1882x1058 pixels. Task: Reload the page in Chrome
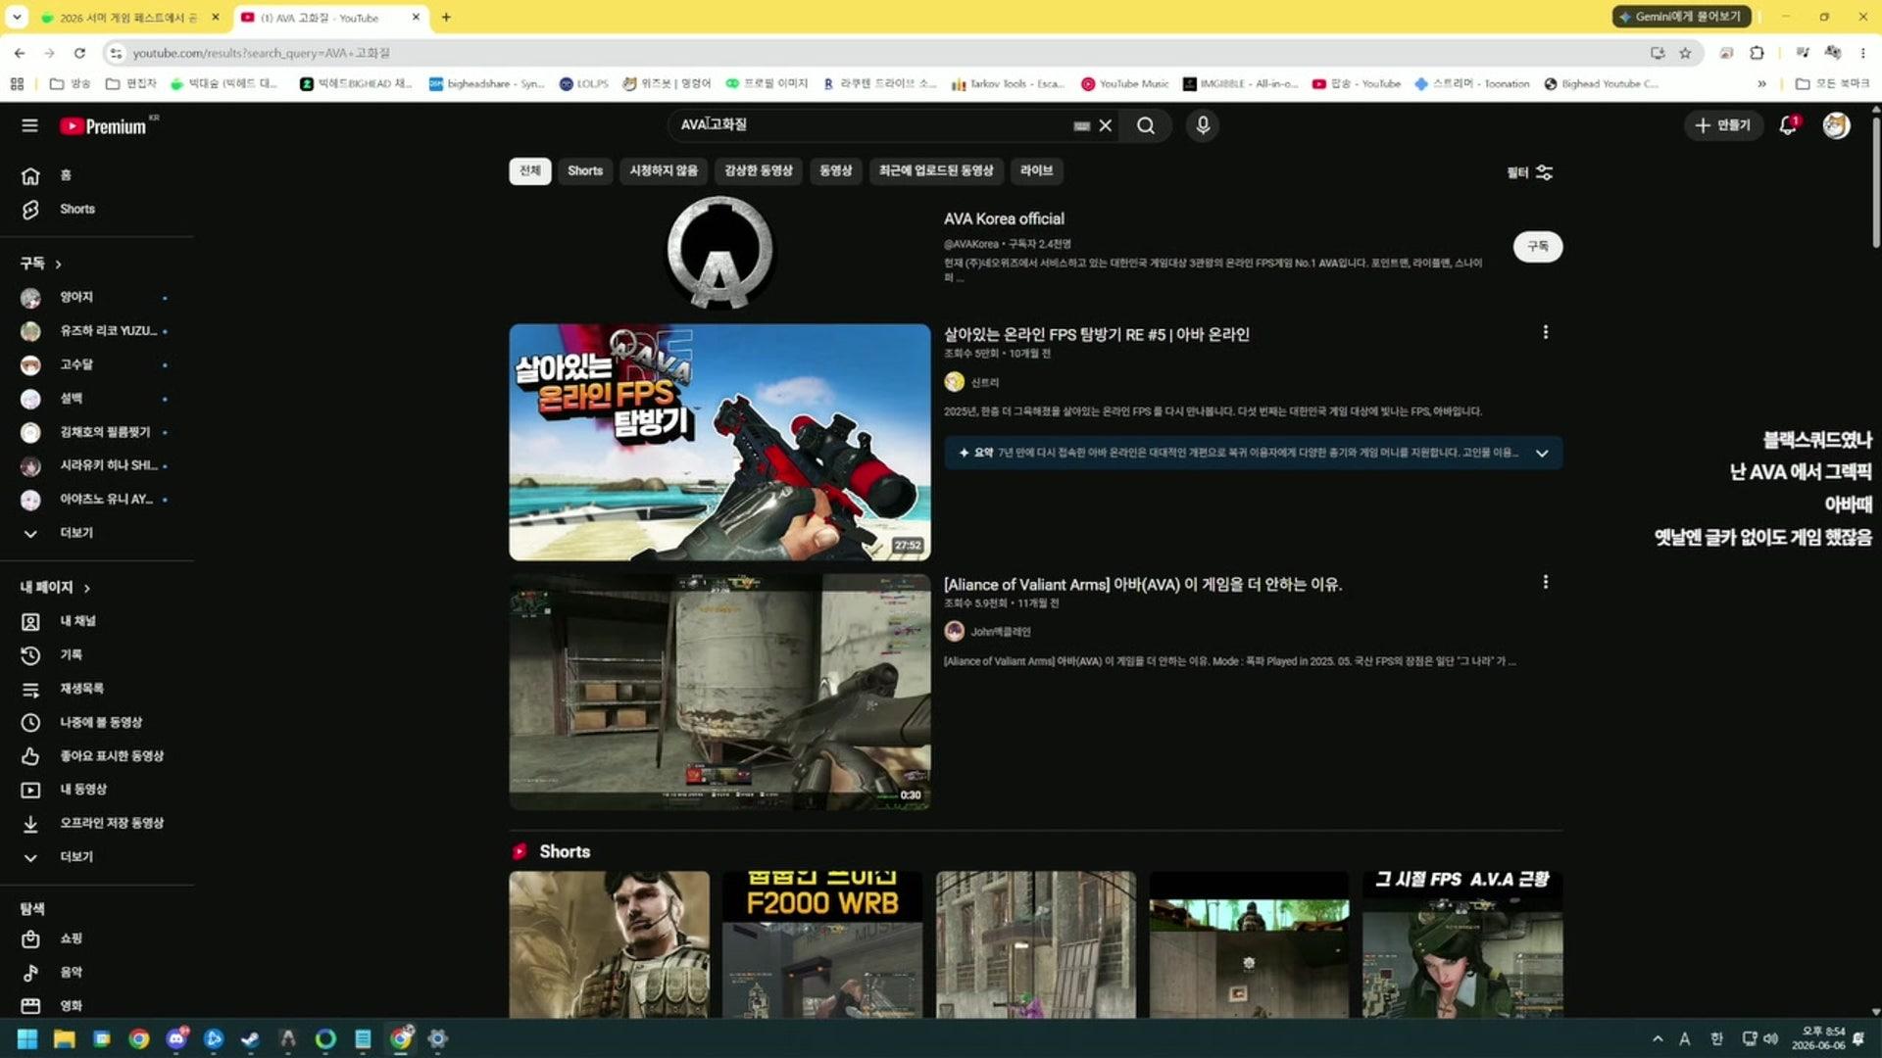(79, 53)
